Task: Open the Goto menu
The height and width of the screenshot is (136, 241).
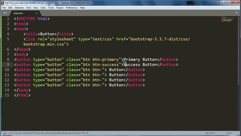Action: point(43,8)
